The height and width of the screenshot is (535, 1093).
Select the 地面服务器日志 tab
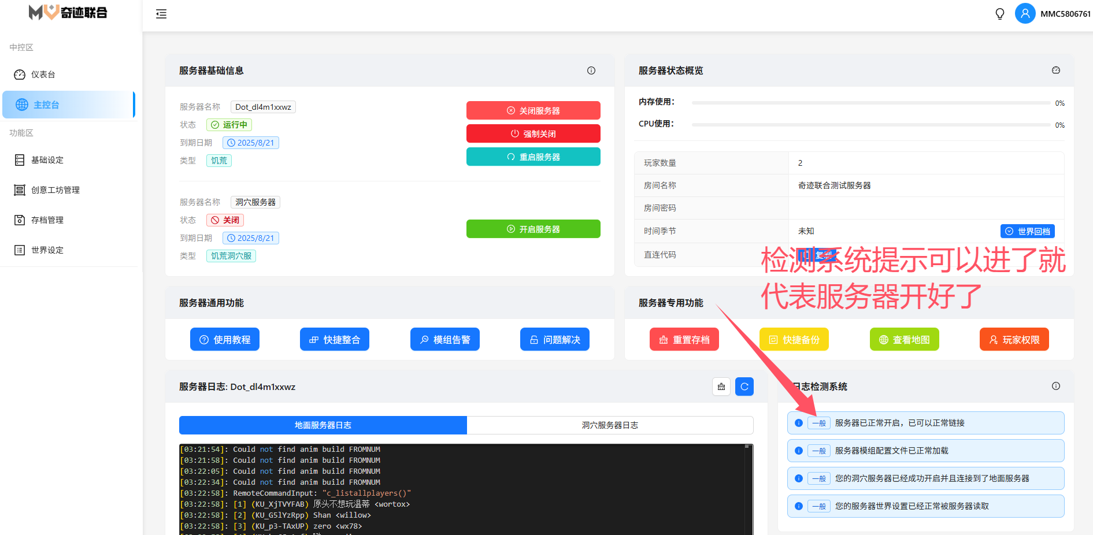(323, 425)
